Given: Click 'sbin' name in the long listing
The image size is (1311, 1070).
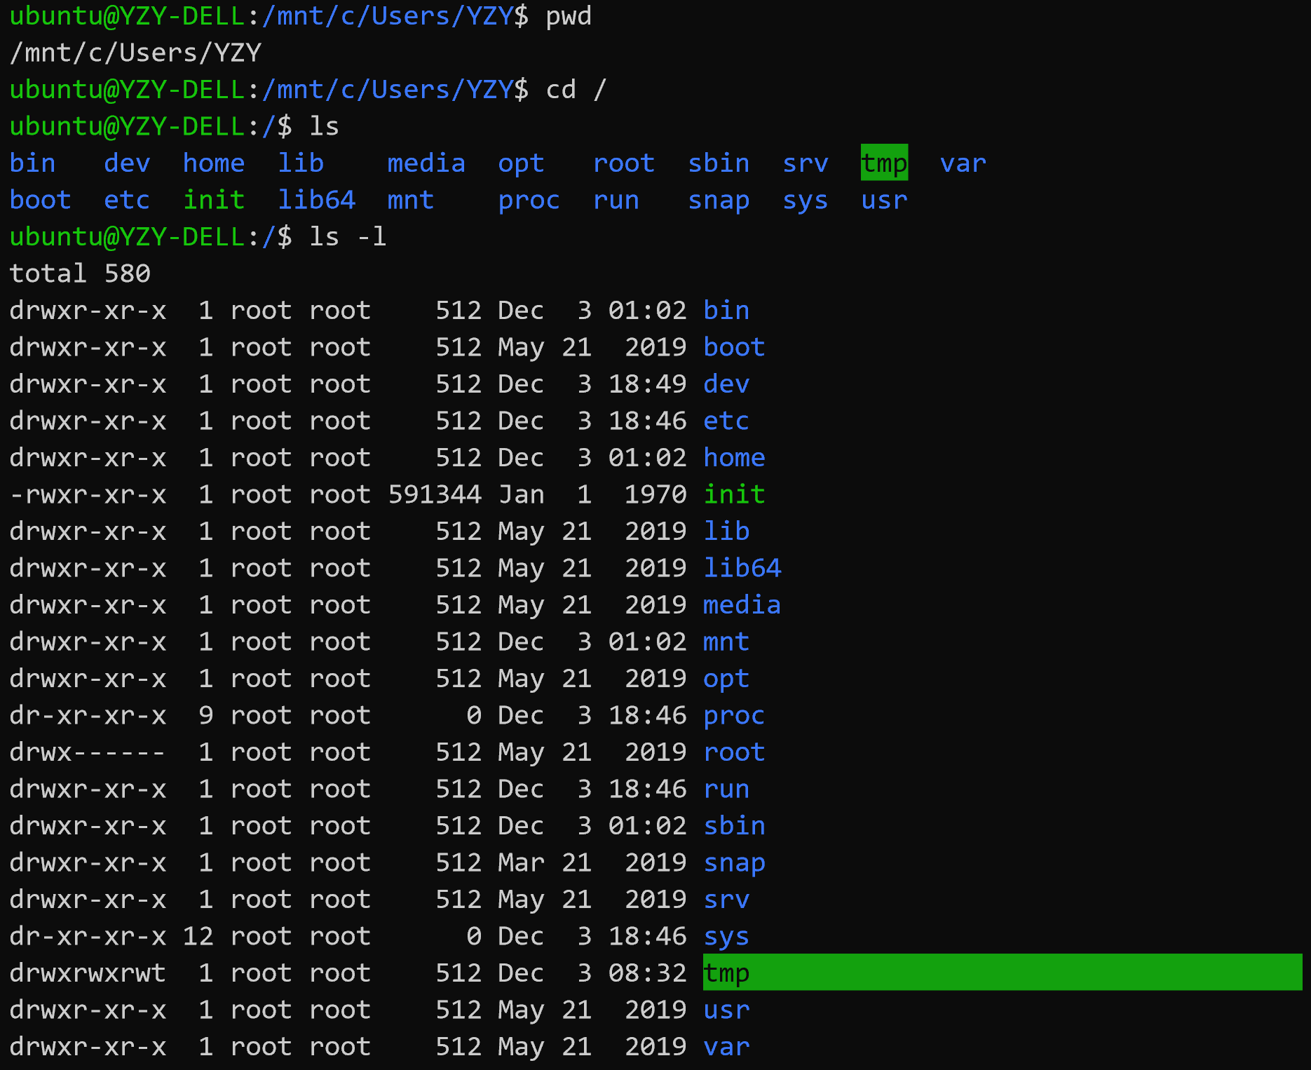Looking at the screenshot, I should tap(734, 826).
